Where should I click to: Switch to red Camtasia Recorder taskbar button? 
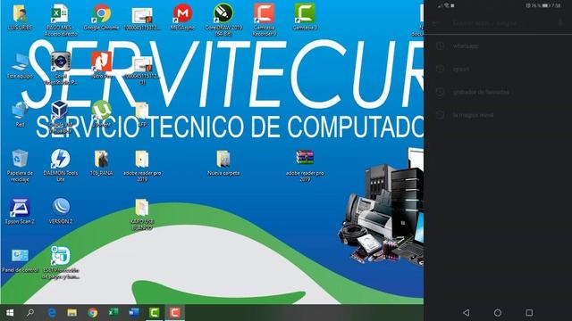click(x=175, y=313)
